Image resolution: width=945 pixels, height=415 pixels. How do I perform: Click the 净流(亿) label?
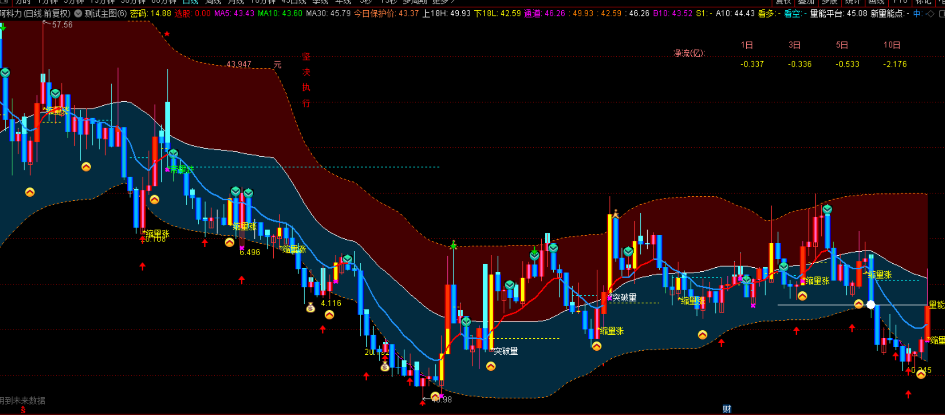(x=689, y=53)
